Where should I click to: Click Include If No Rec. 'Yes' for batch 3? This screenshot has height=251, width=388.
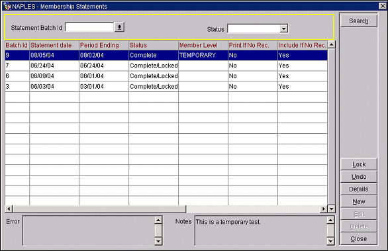[x=303, y=86]
